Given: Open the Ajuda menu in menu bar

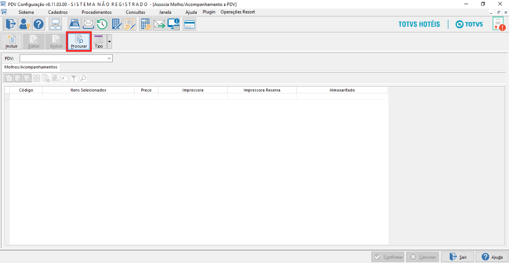Looking at the screenshot, I should pyautogui.click(x=191, y=12).
